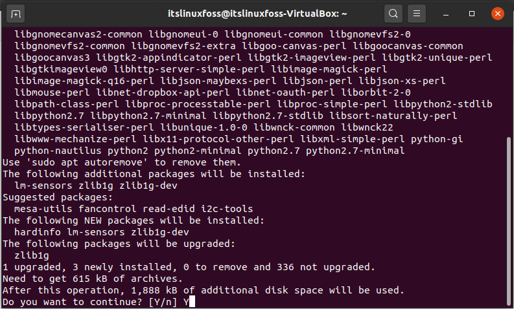Click the 'Do you want to continue?' prompt
514x309 pixels.
tap(73, 302)
